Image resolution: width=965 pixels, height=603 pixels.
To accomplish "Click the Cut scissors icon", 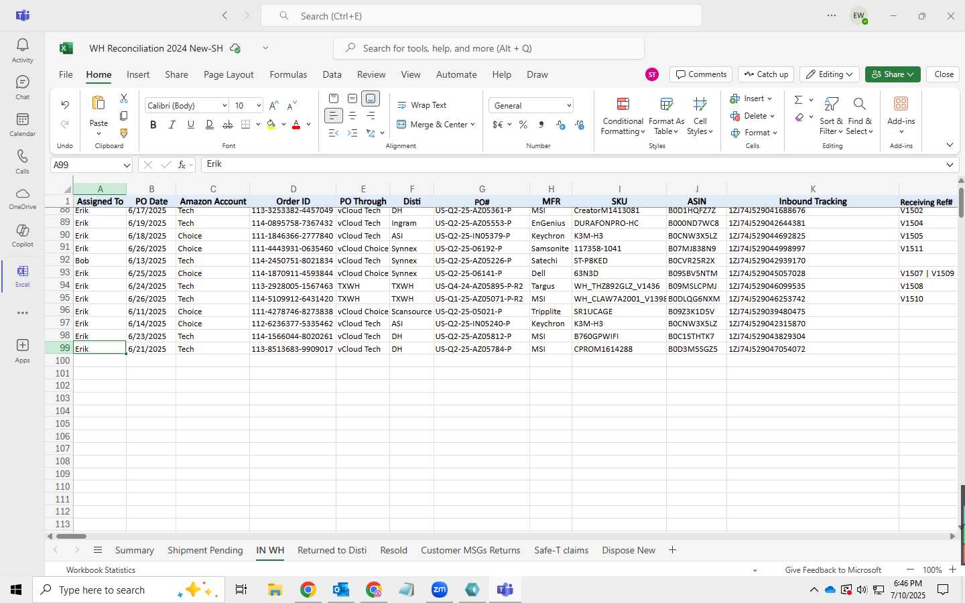I will [x=123, y=98].
